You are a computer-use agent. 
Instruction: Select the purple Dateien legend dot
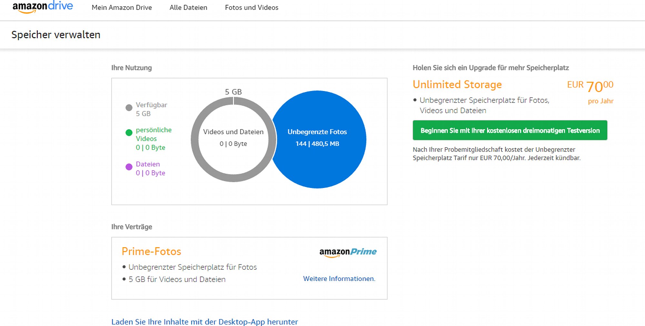[x=129, y=167]
